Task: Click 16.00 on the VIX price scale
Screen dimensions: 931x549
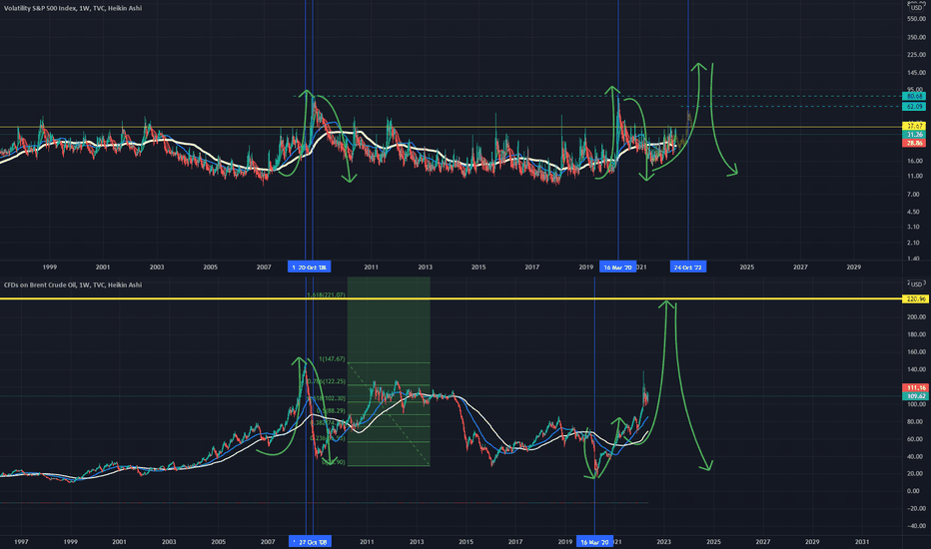Action: [x=915, y=161]
